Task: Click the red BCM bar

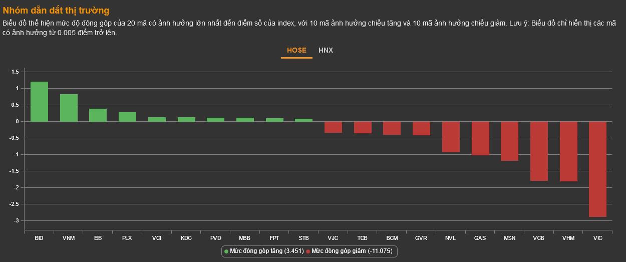Action: click(x=392, y=128)
